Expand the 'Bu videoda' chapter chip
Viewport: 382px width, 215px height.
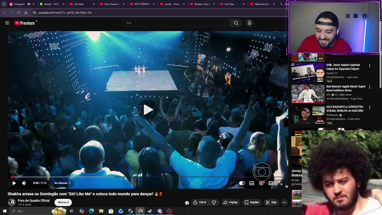coord(62,183)
